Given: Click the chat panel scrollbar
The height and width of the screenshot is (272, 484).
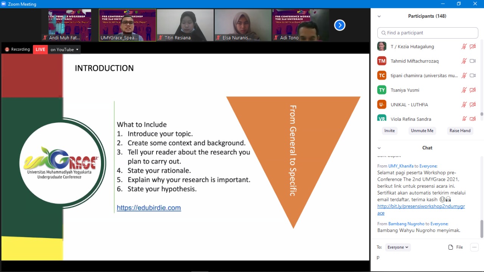Looking at the screenshot, I should [481, 228].
